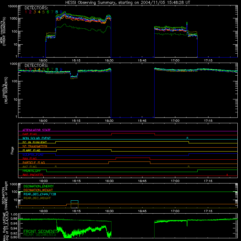
Task: Select blue detector number 9 in the rear segments legend
Action: click(x=61, y=70)
